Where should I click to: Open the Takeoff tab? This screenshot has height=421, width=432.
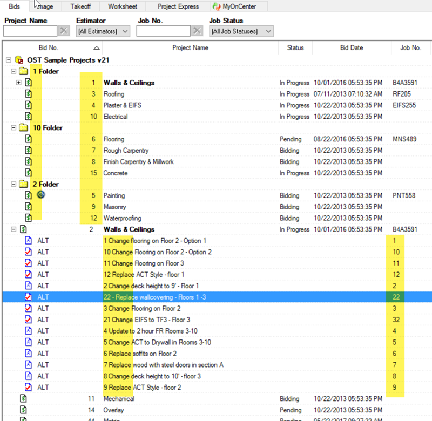point(80,6)
